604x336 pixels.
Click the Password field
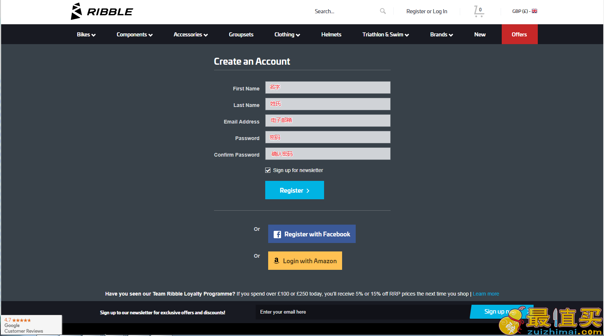(328, 137)
